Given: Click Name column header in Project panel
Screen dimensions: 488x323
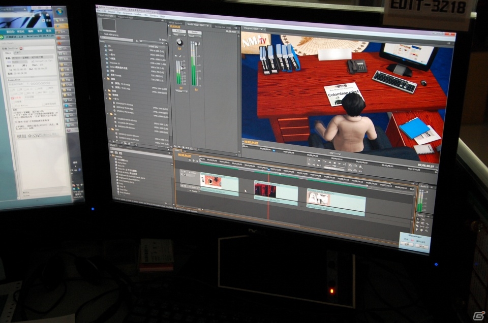Looking at the screenshot, I should tap(102, 41).
